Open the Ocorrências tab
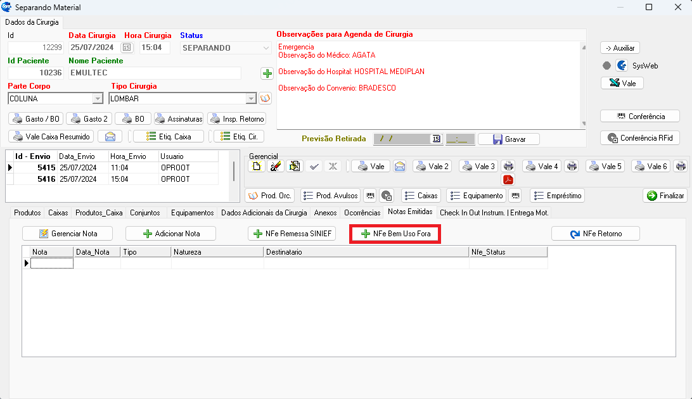This screenshot has height=399, width=692. coord(362,213)
